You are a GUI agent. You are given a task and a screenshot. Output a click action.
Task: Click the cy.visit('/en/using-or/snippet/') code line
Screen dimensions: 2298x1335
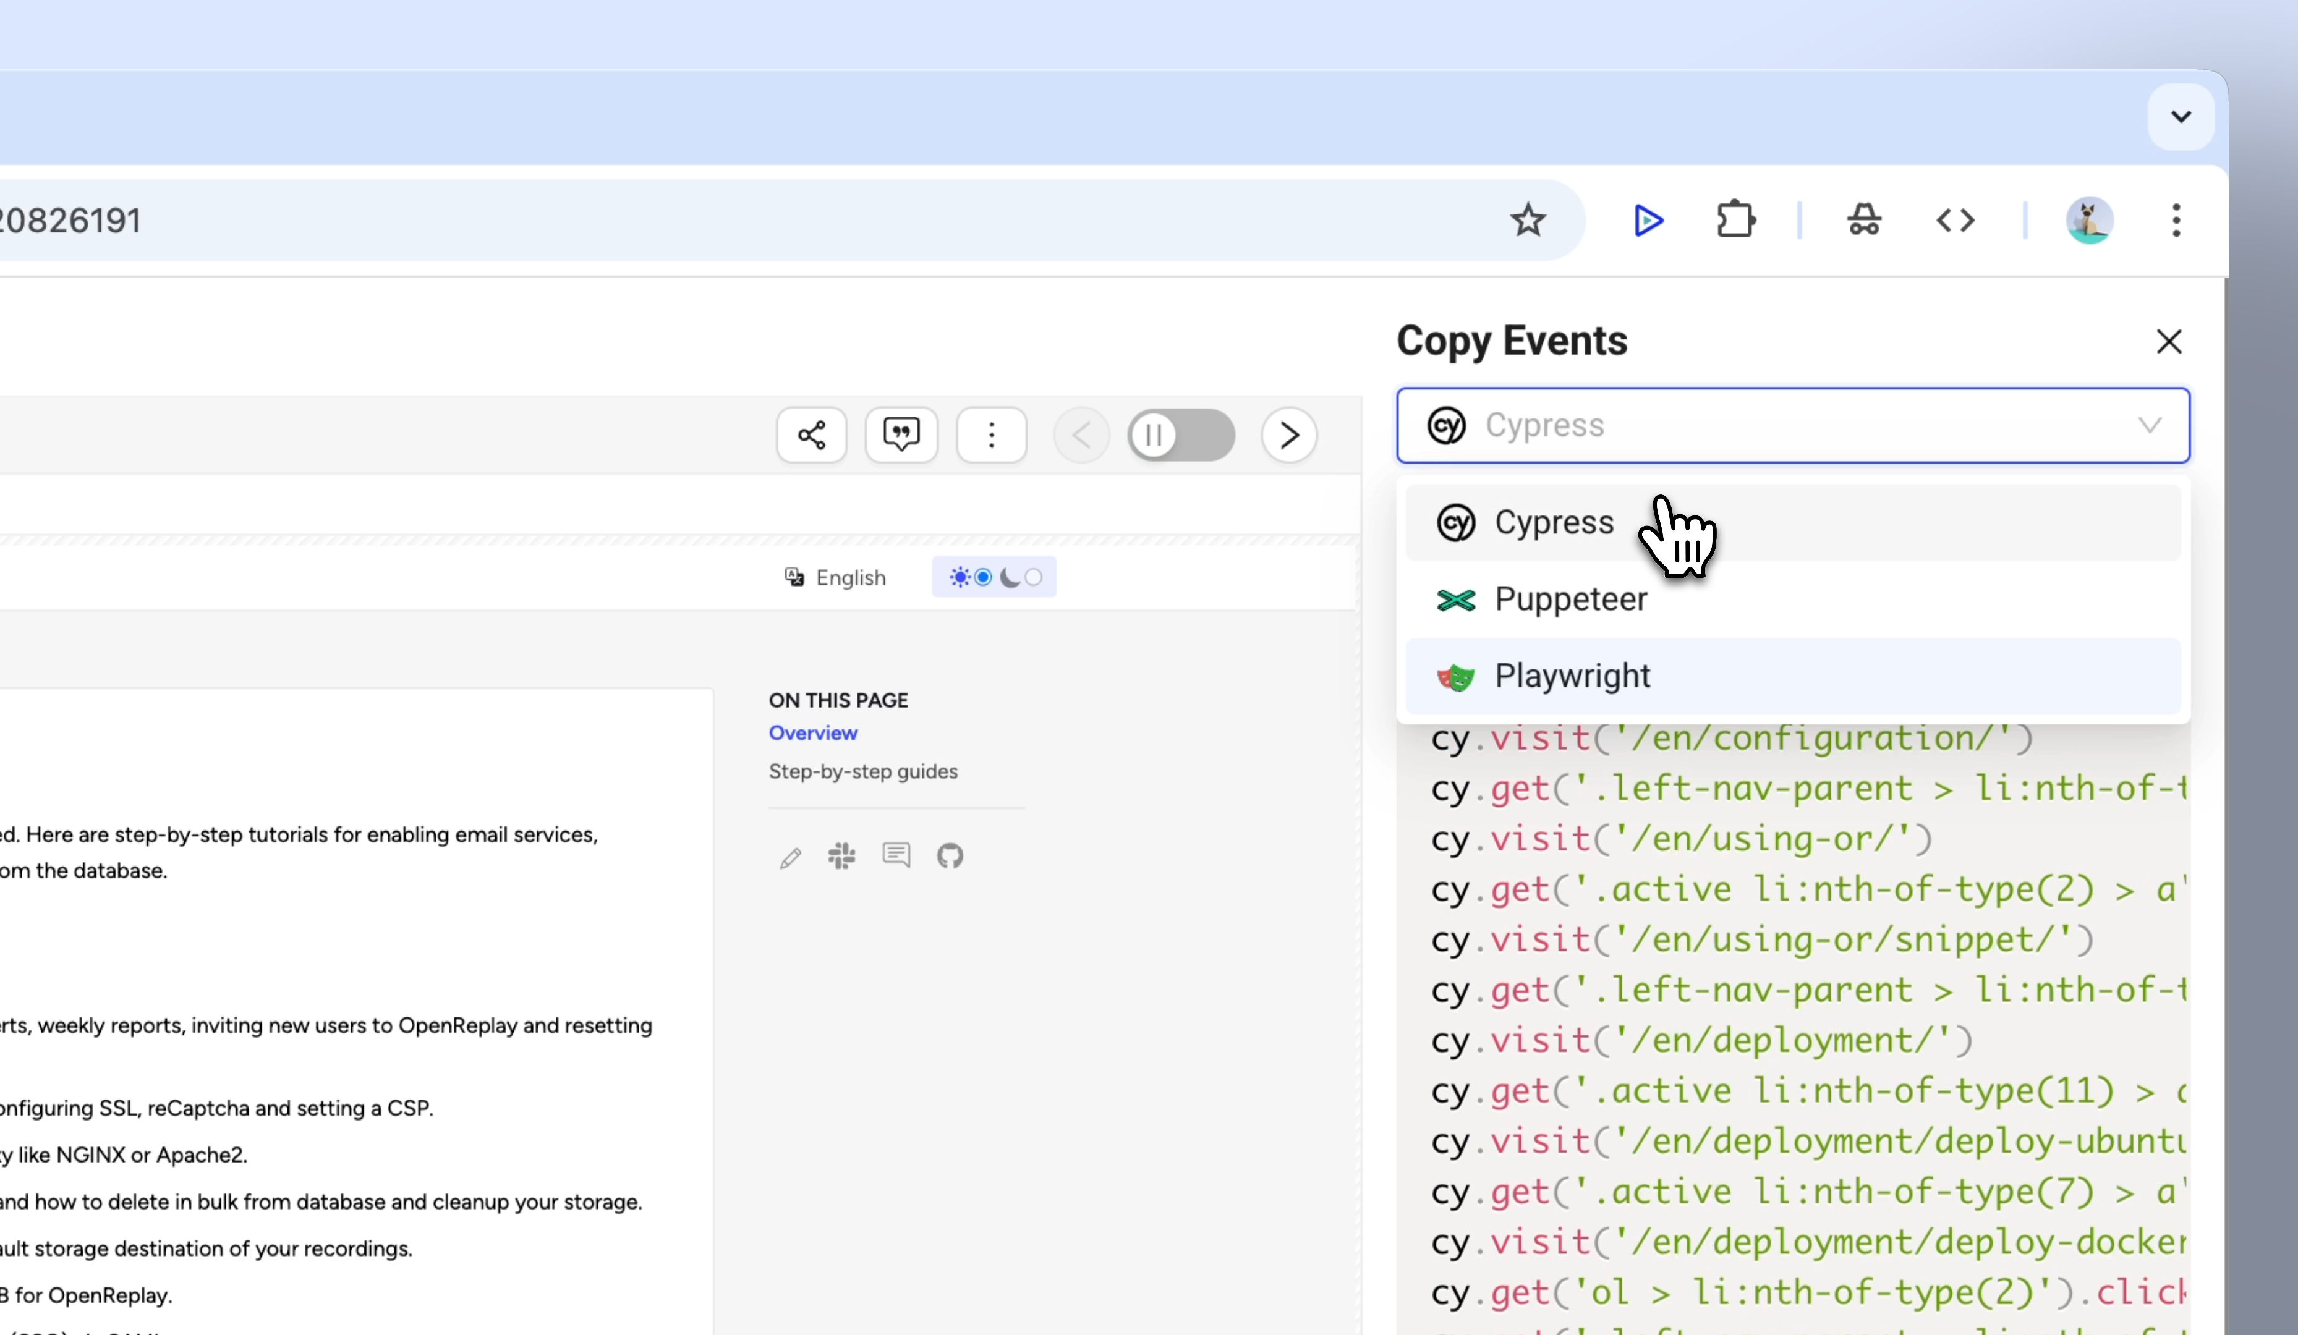click(x=1762, y=940)
